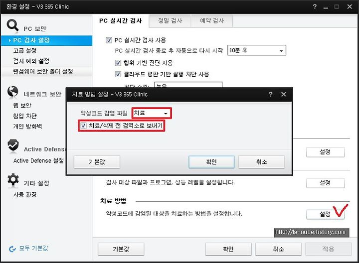Toggle 치료/삭제 전 검역소로 보내기 checkbox
The width and height of the screenshot is (359, 263).
pyautogui.click(x=83, y=126)
